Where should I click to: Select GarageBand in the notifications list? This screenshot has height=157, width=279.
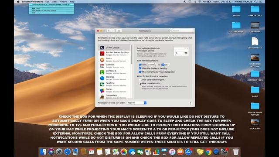click(115, 96)
